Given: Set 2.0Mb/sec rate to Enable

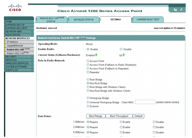Looking at the screenshot, I should click(121, 127).
